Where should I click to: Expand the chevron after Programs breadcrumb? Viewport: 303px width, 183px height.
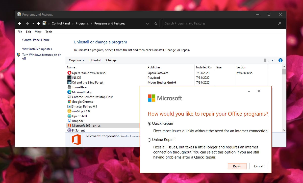pos(91,23)
